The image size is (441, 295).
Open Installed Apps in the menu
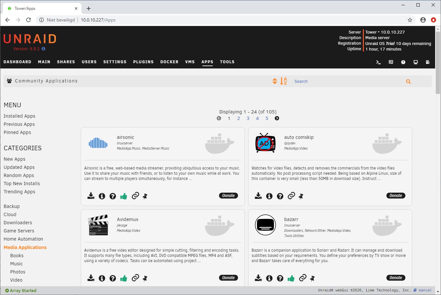point(19,116)
